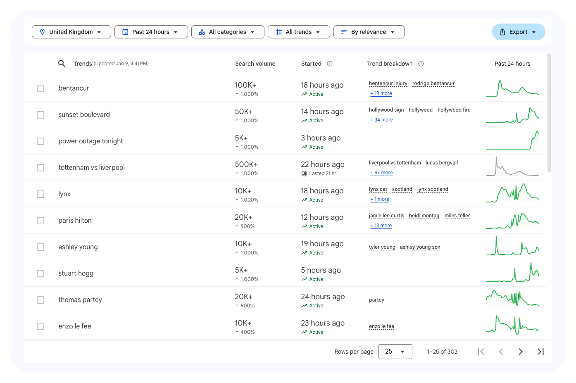Open the heidi montag breakdown term
576x383 pixels.
click(424, 216)
